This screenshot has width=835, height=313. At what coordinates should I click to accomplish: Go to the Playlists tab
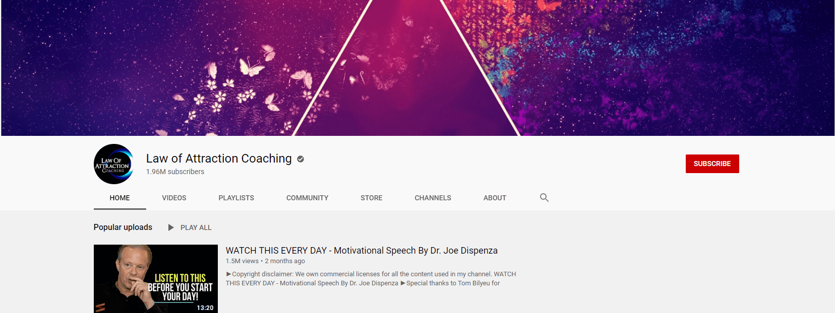(x=236, y=198)
